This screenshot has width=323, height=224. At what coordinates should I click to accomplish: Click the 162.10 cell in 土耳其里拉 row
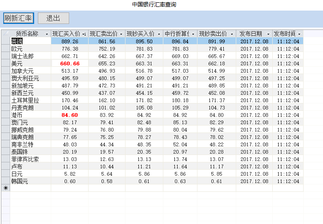pyautogui.click(x=107, y=100)
